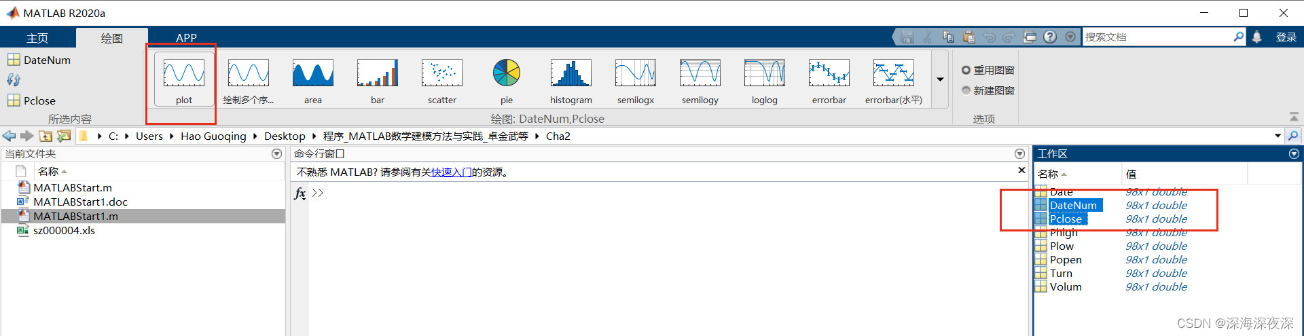This screenshot has width=1304, height=336.
Task: Search the current folder via magnifier icon
Action: tap(1294, 136)
